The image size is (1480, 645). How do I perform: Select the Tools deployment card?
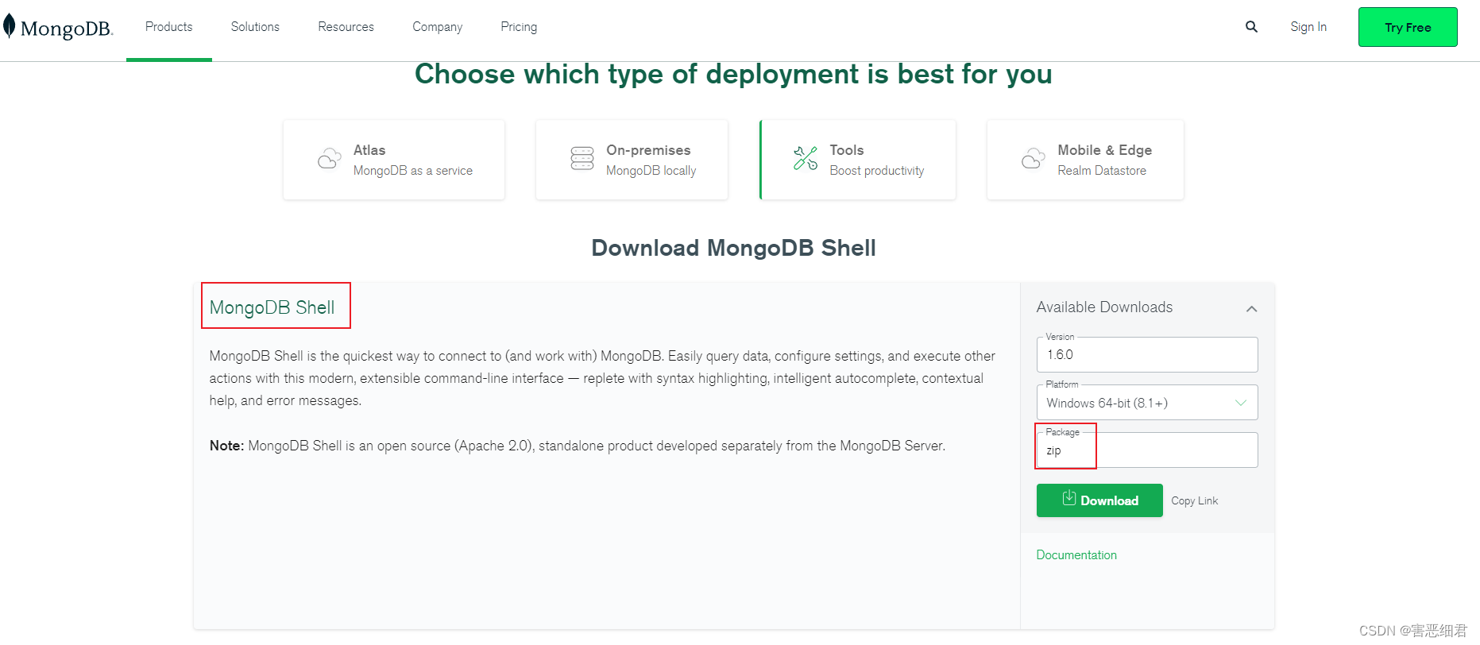tap(858, 160)
